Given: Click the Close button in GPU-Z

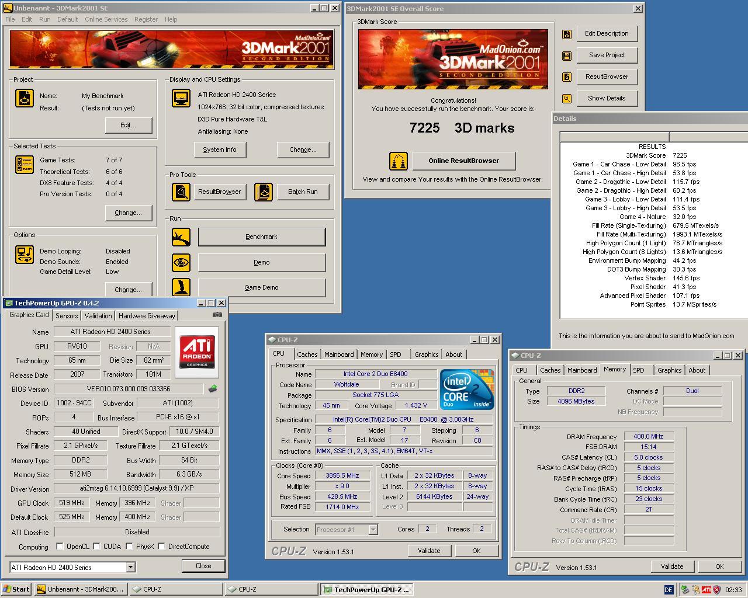Looking at the screenshot, I should 203,566.
